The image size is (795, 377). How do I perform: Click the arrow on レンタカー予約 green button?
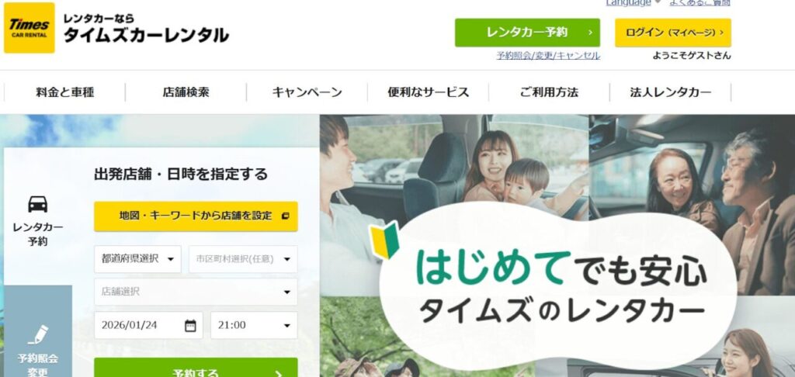click(590, 33)
